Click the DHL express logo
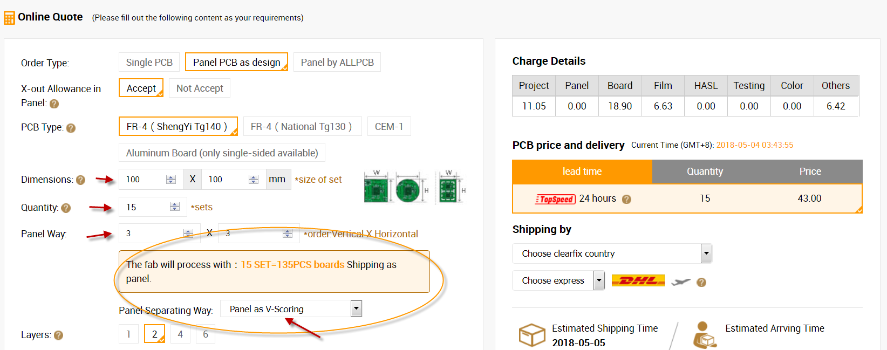Viewport: 887px width, 350px height. [x=638, y=280]
